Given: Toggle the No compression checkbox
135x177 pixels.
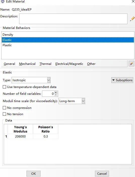Looking at the screenshot, I should point(5,108).
